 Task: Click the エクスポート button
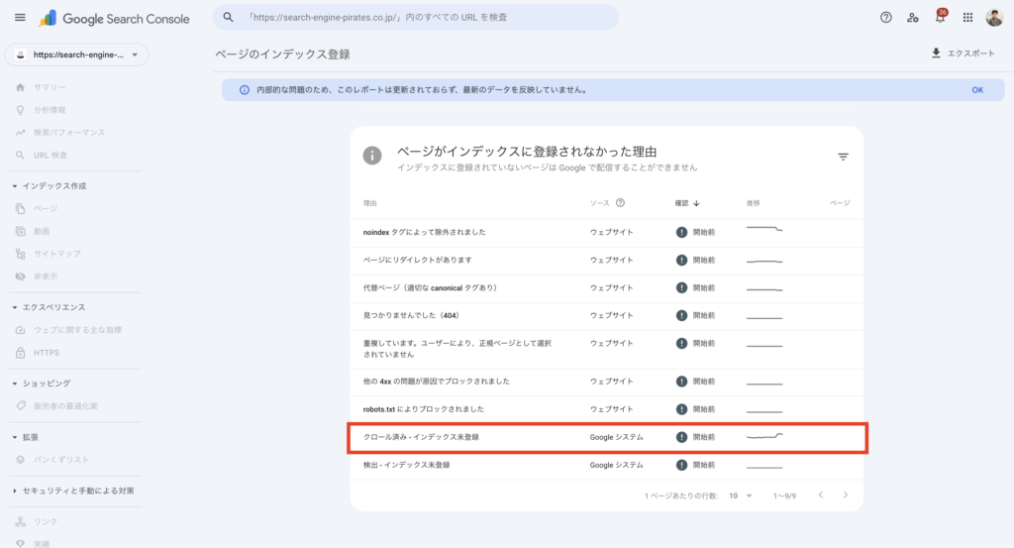point(963,54)
